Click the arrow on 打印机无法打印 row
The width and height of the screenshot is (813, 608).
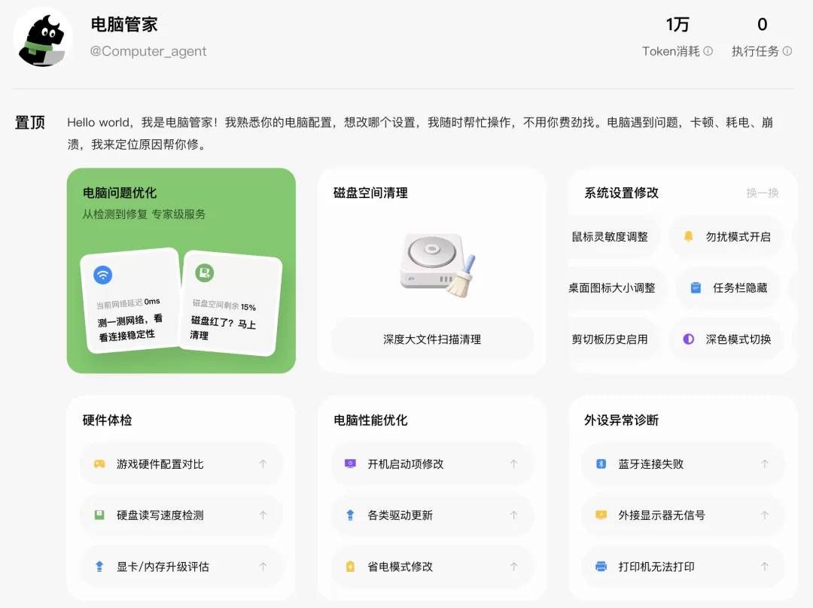(764, 567)
